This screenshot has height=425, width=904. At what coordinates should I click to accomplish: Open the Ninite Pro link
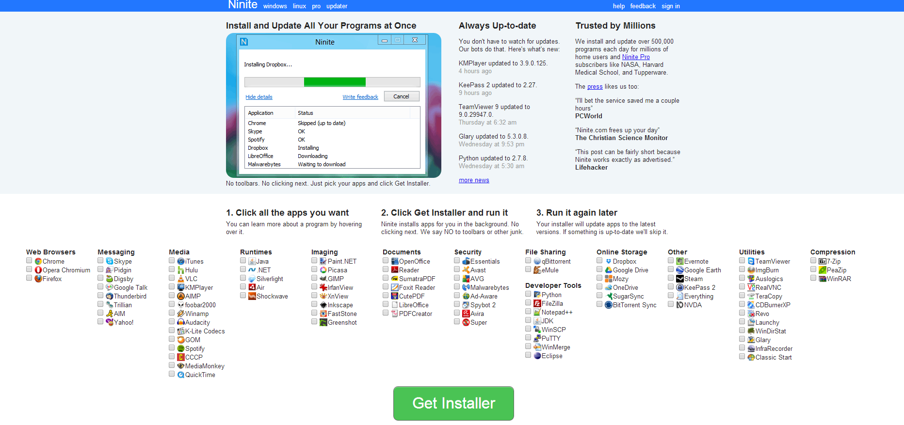pyautogui.click(x=636, y=57)
